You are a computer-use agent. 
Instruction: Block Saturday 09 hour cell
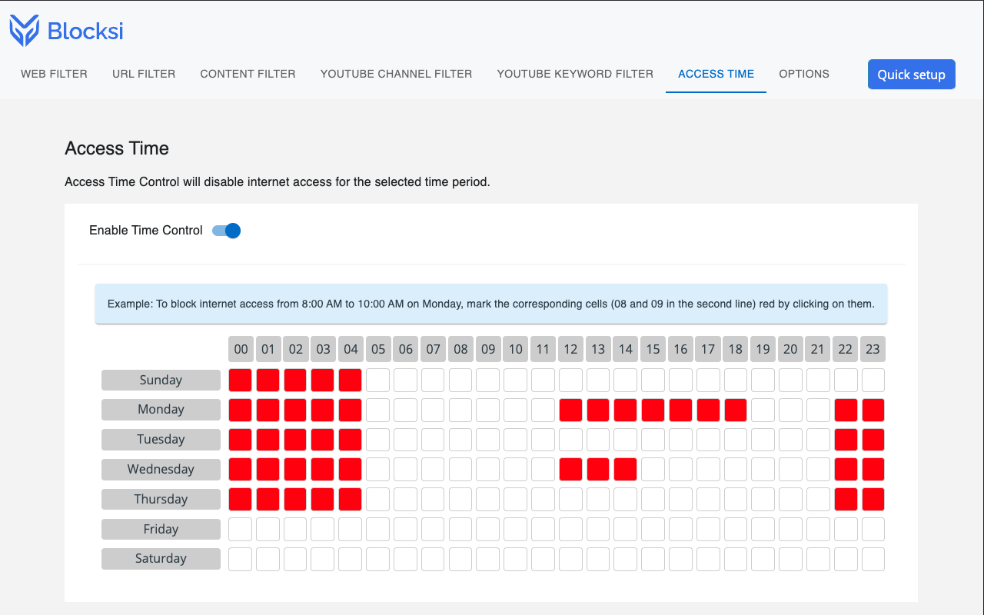point(488,559)
